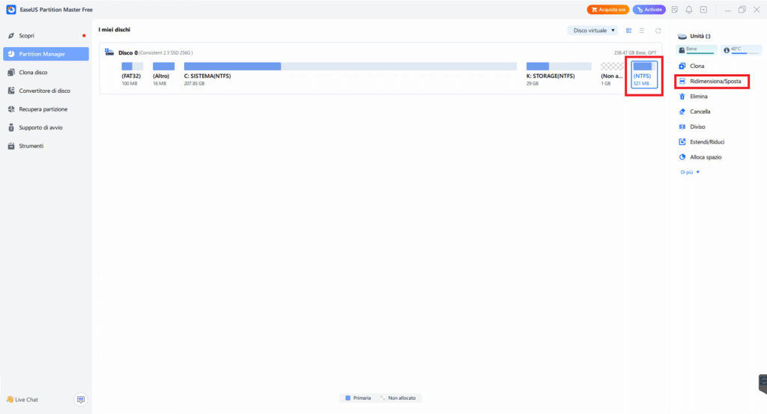This screenshot has height=414, width=767.
Task: Click the refresh disks icon
Action: [x=658, y=31]
